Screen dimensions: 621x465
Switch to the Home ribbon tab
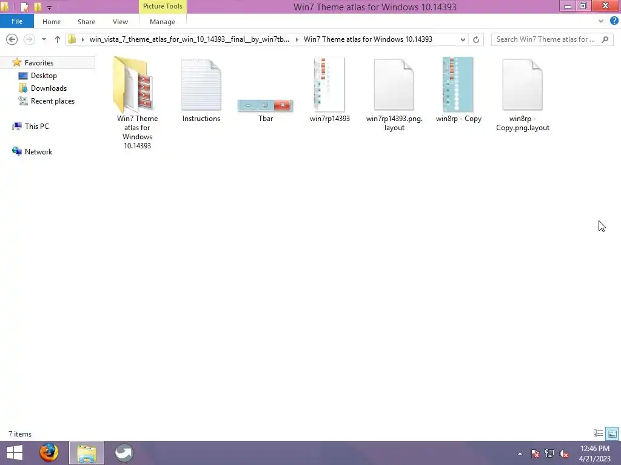pyautogui.click(x=52, y=22)
